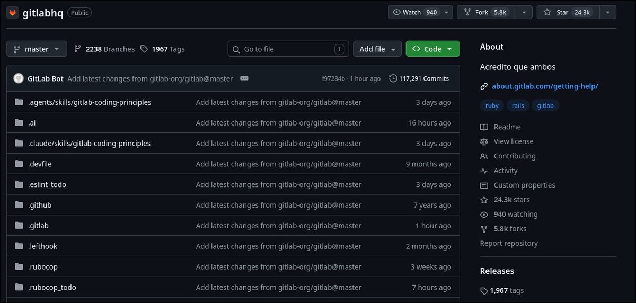636x303 pixels.
Task: Open the Star lists dropdown arrow
Action: 607,12
